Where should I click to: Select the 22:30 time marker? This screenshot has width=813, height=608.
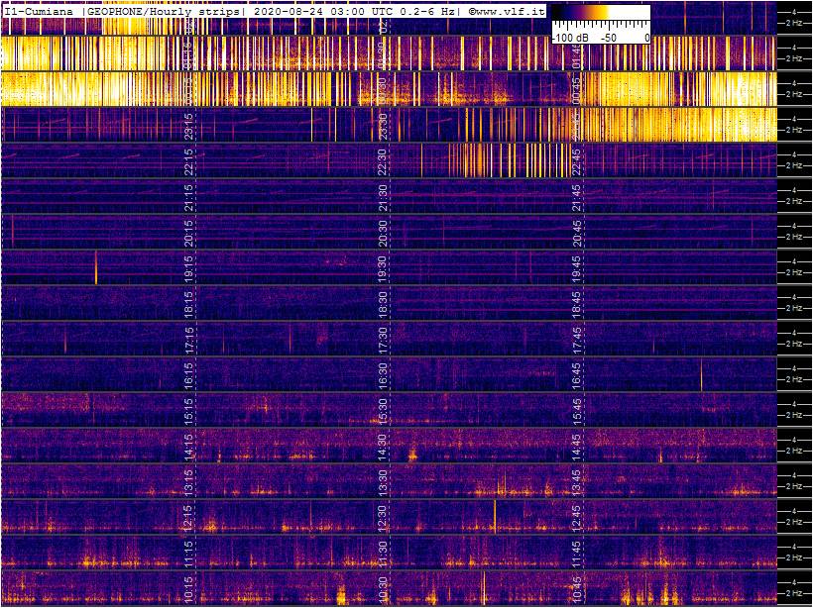tap(383, 160)
